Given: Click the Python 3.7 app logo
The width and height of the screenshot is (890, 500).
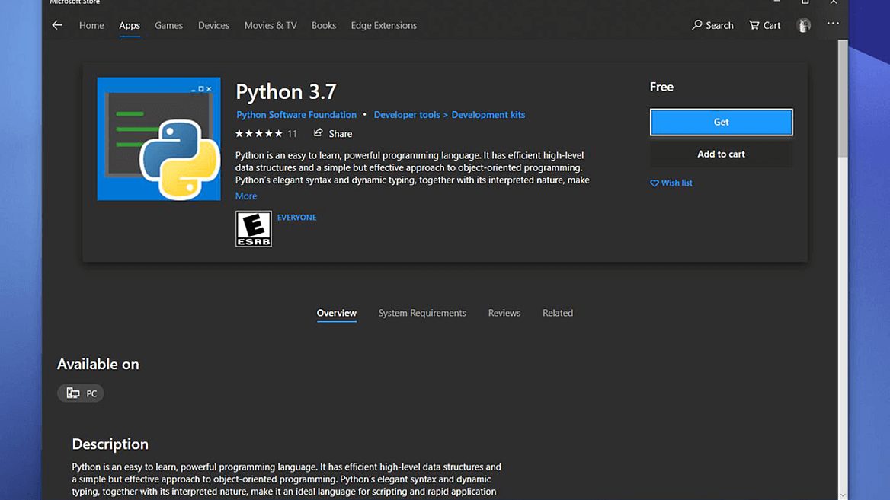Looking at the screenshot, I should click(159, 139).
